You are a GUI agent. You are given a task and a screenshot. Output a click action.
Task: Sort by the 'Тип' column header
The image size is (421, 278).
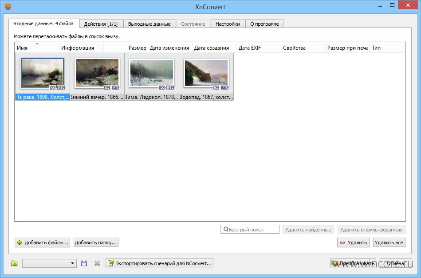coord(387,48)
